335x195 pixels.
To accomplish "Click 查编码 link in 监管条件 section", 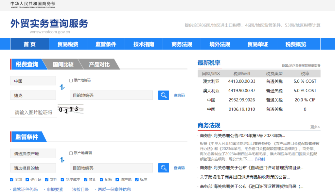I will (x=179, y=168).
